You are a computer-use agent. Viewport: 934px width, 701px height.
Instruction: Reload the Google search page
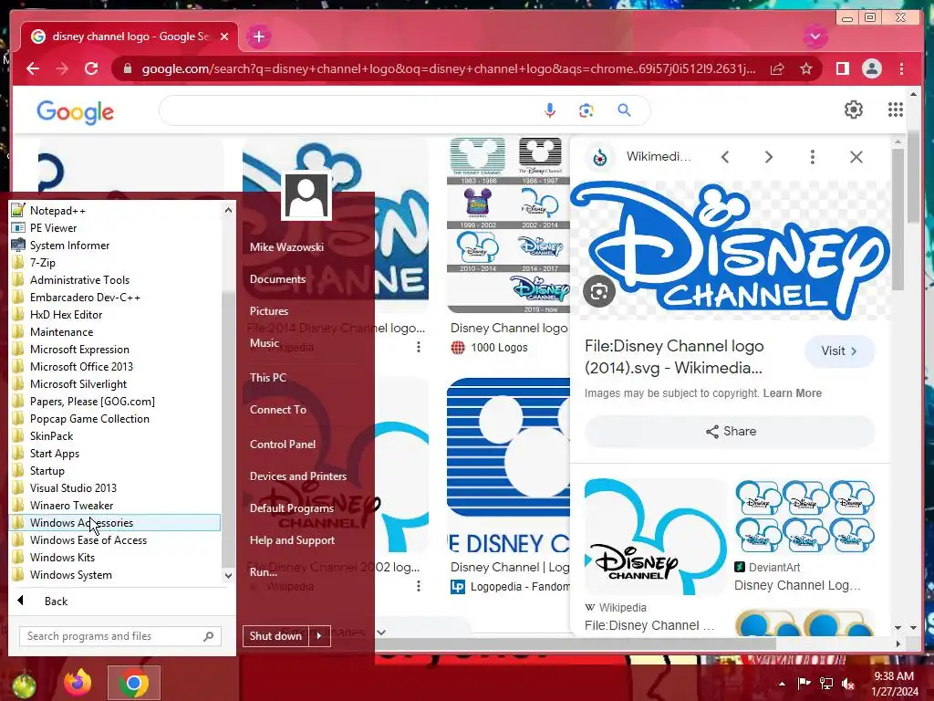(91, 68)
